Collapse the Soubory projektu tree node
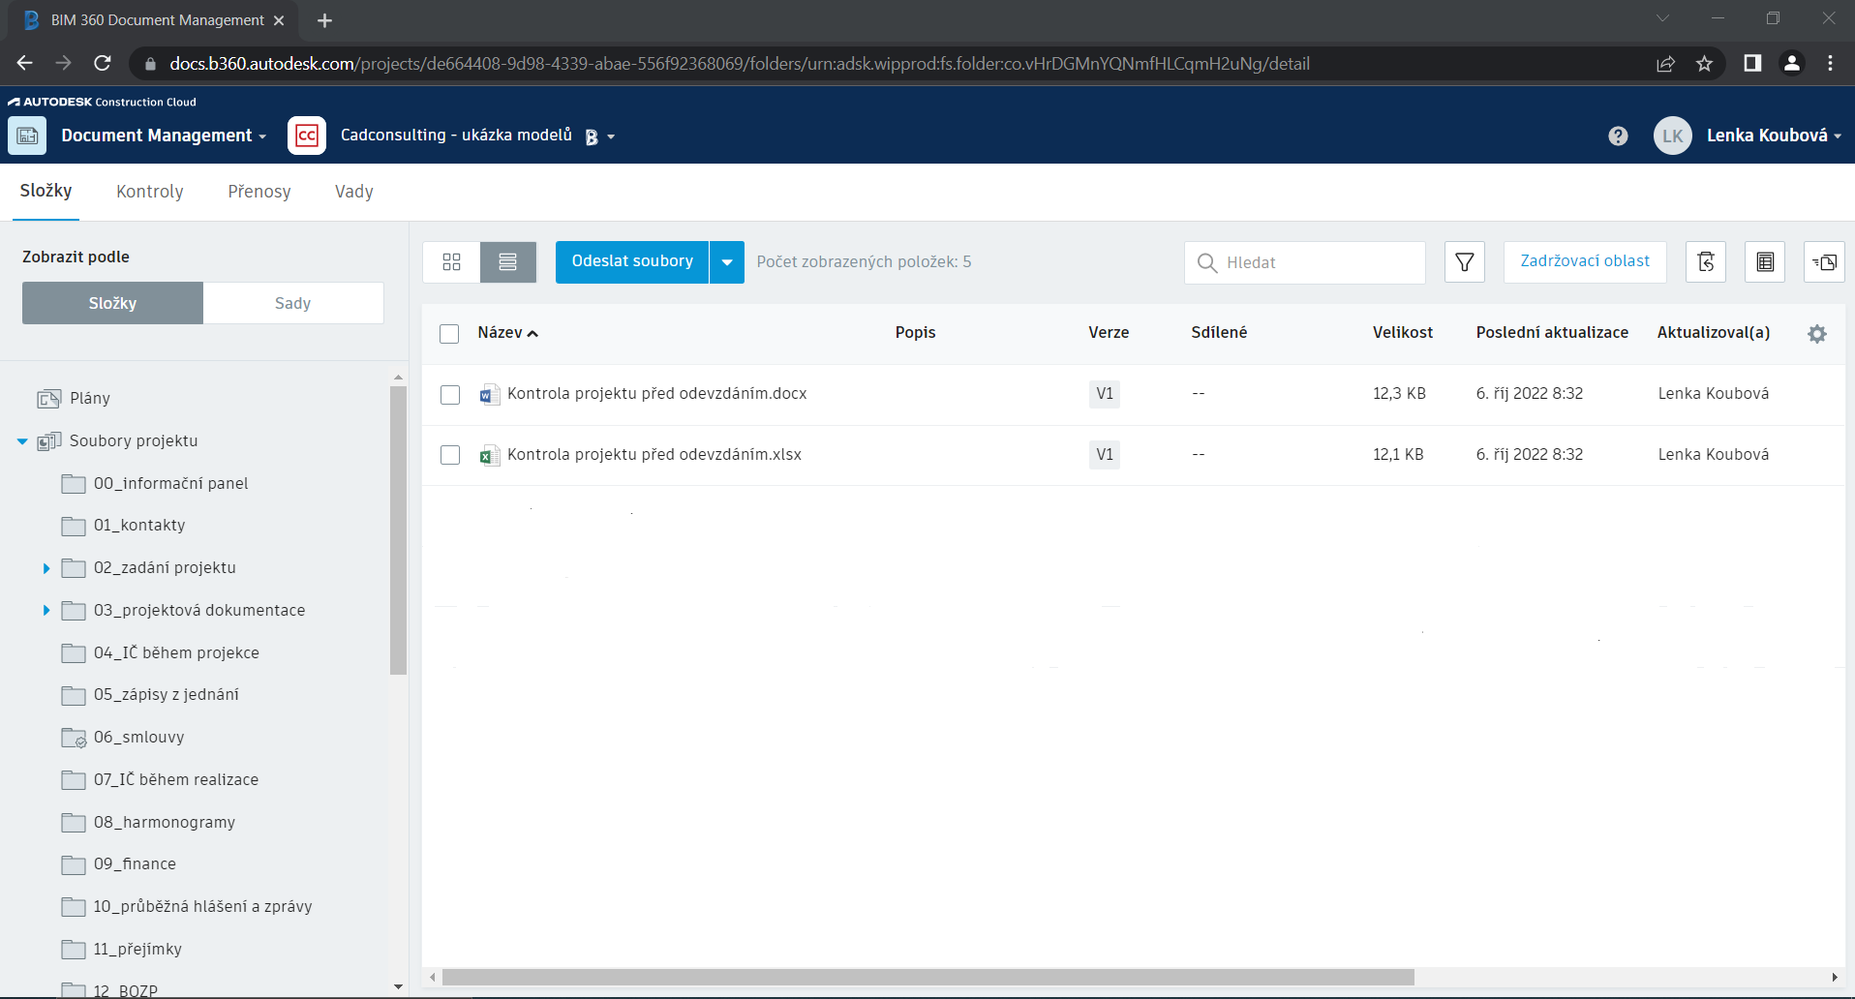Screen dimensions: 1855x999 (22, 441)
